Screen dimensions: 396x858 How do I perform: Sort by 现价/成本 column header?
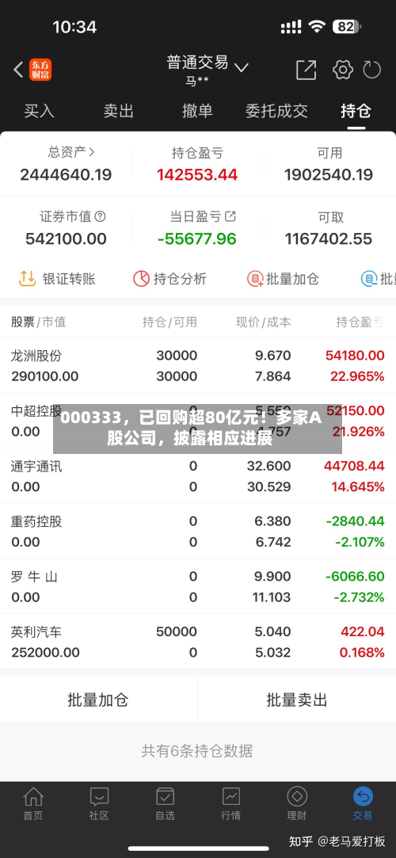[x=263, y=322]
